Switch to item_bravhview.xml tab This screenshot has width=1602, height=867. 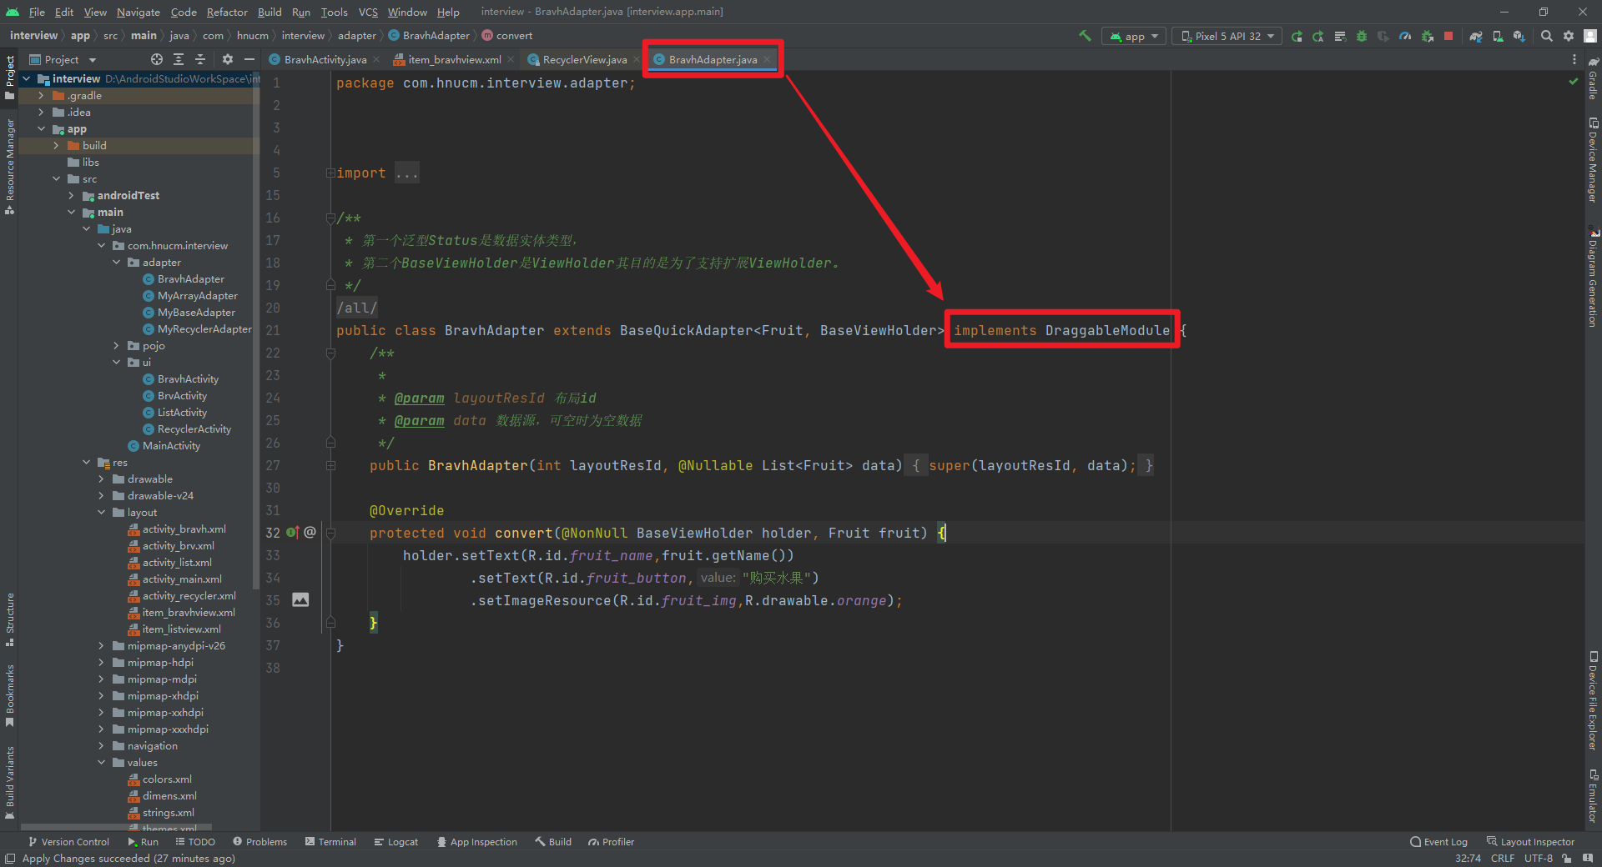click(x=454, y=59)
